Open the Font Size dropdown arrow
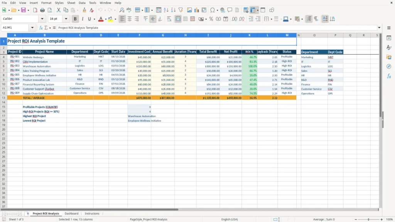Image resolution: width=395 pixels, height=222 pixels. [66, 18]
